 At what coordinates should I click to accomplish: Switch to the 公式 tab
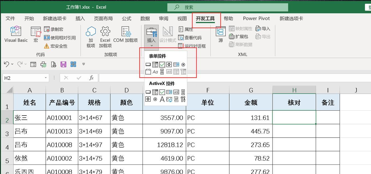coord(126,18)
